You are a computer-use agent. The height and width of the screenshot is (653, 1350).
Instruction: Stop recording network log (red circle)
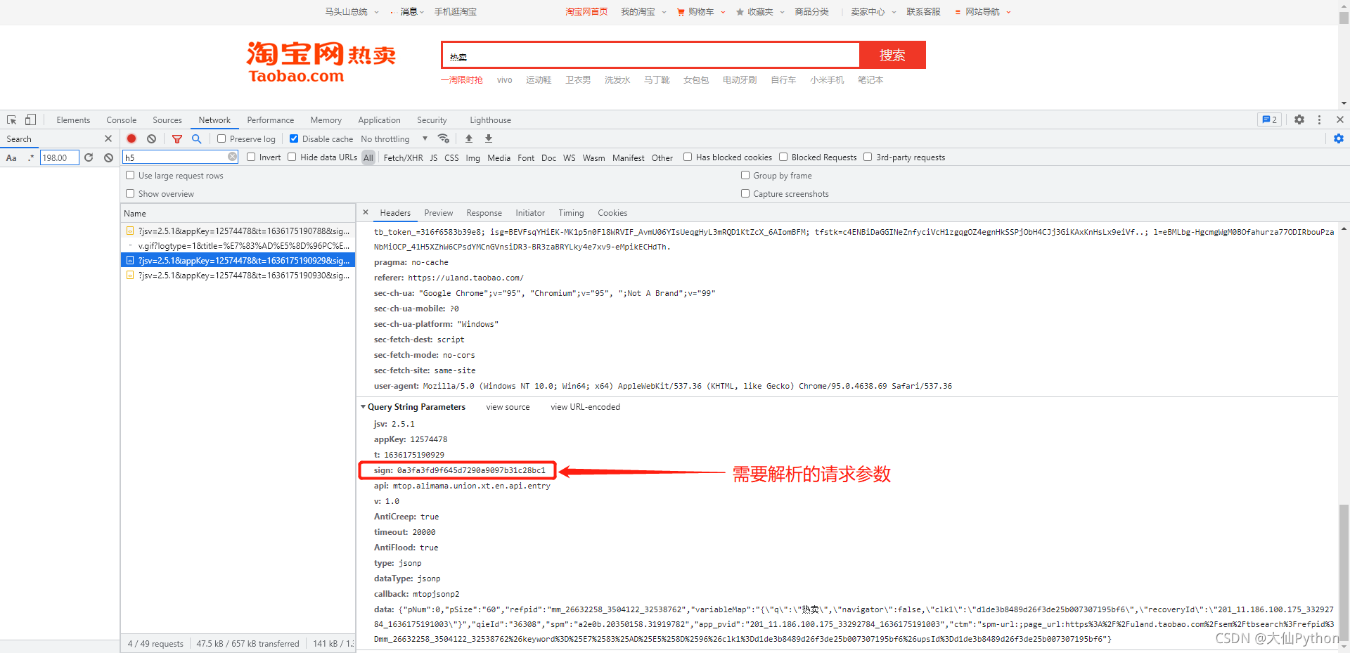tap(131, 138)
